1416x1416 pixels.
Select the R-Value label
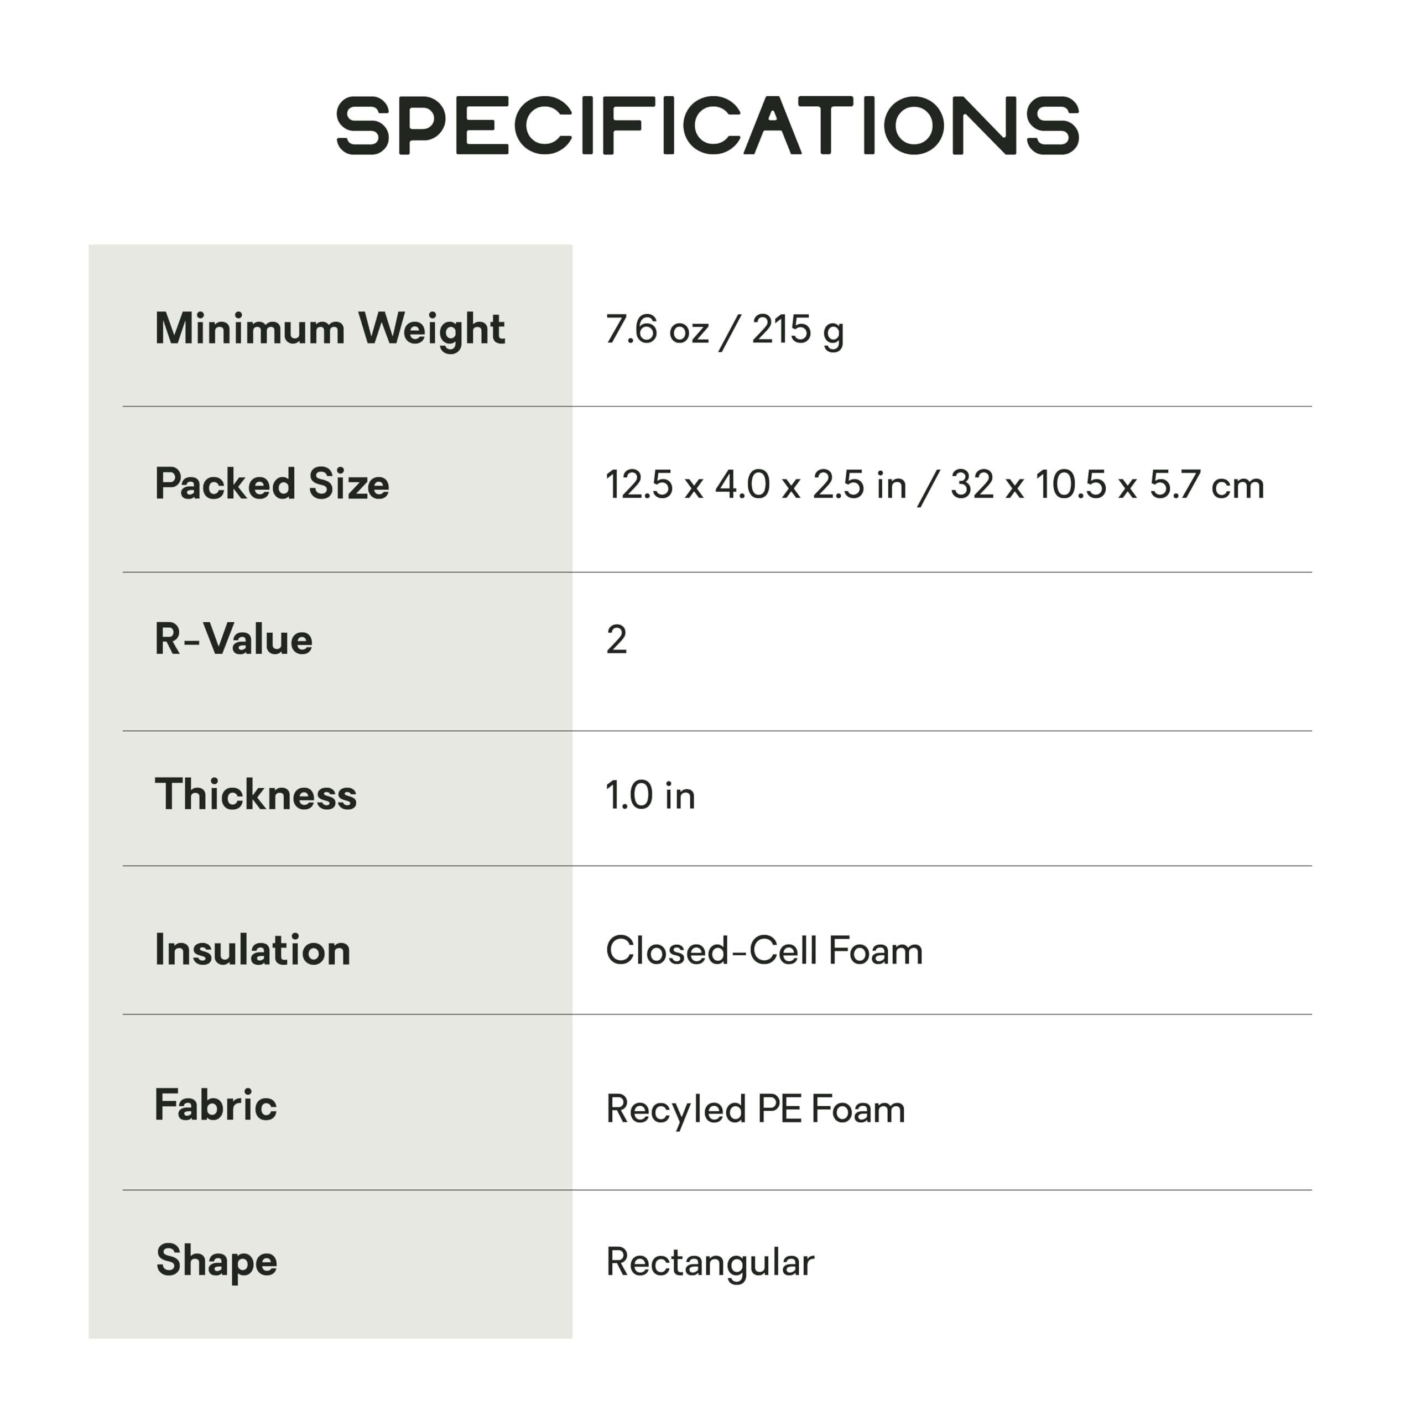click(x=233, y=640)
